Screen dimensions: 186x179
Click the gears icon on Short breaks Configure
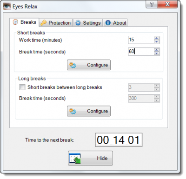[x=73, y=65]
